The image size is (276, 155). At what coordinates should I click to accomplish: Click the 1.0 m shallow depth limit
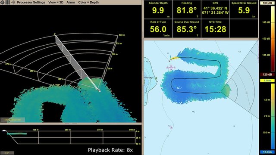tap(267, 81)
